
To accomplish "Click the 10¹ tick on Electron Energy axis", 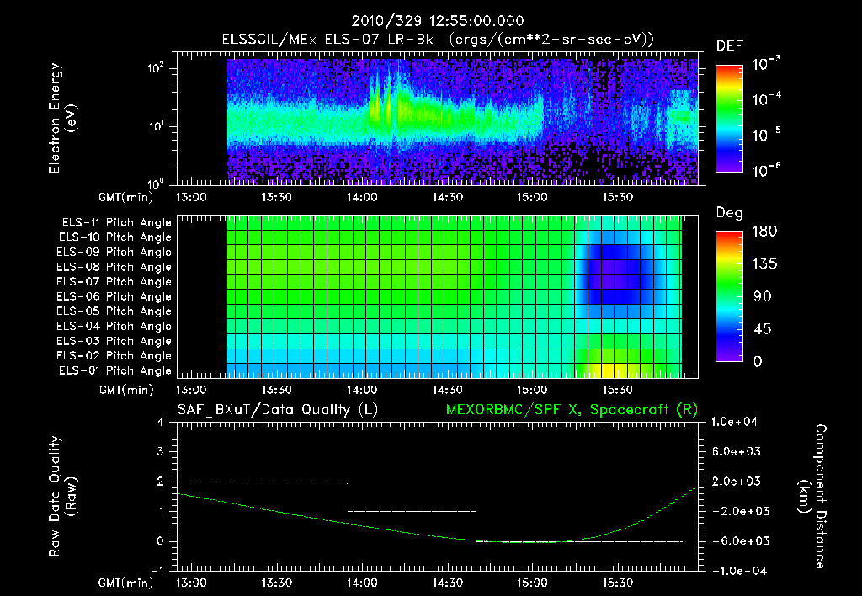I will [x=156, y=126].
